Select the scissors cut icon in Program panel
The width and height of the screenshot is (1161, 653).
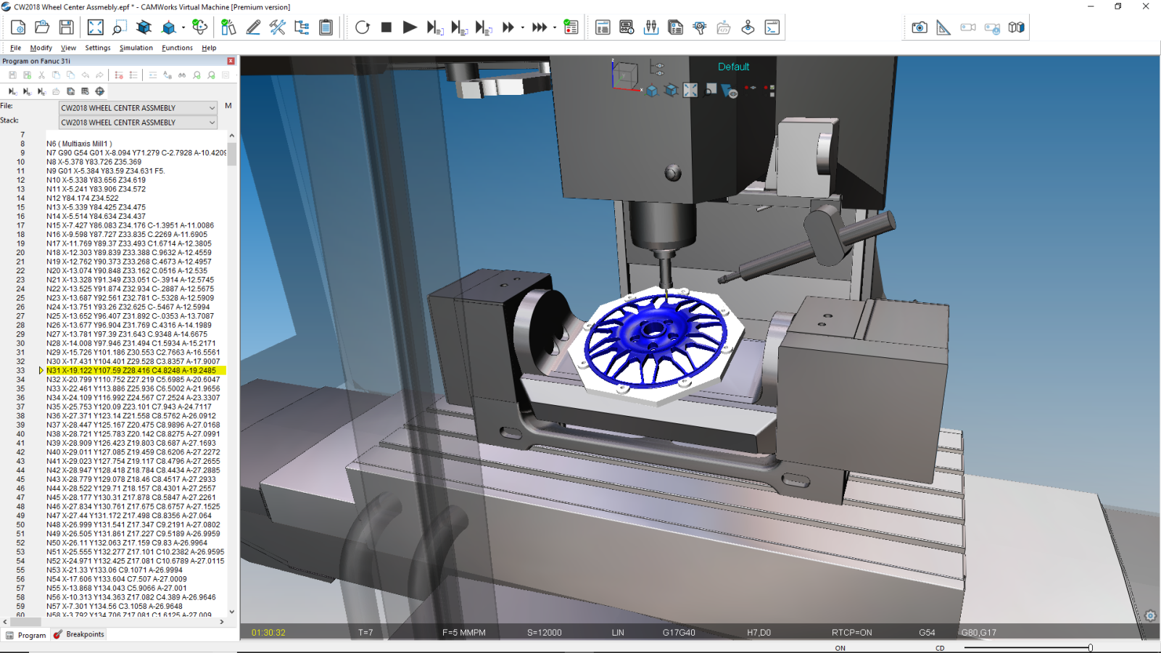42,75
